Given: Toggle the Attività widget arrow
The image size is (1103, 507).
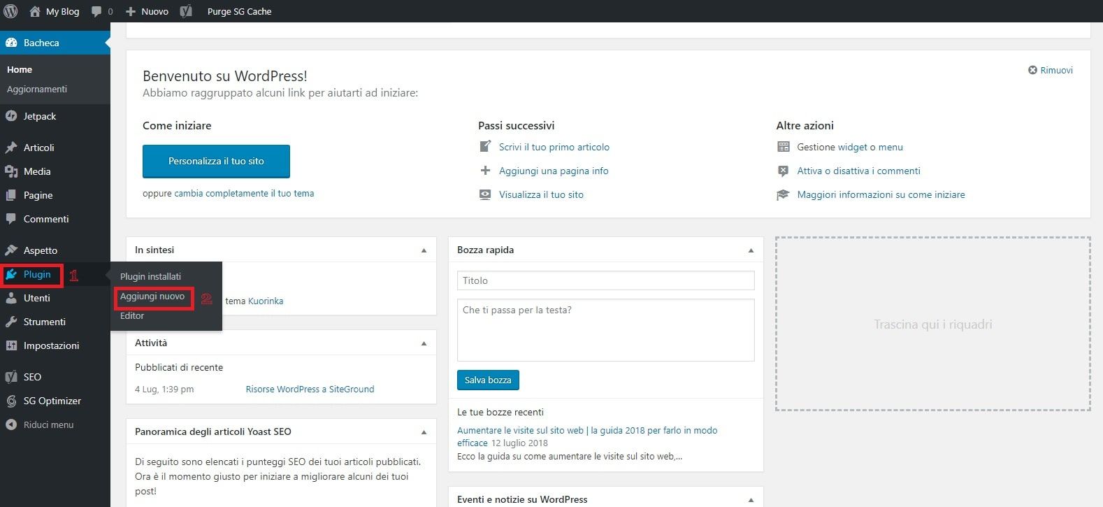Looking at the screenshot, I should (424, 343).
